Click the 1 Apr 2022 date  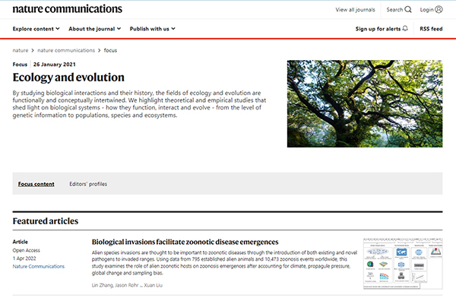(24, 258)
